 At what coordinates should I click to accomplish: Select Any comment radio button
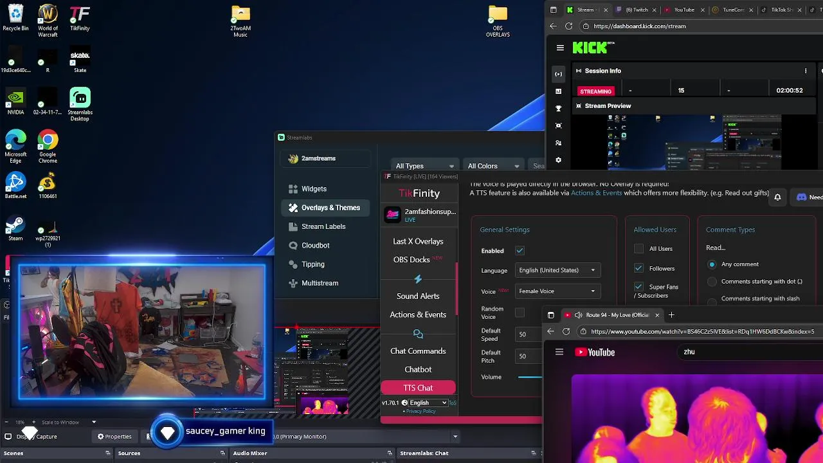(x=712, y=264)
